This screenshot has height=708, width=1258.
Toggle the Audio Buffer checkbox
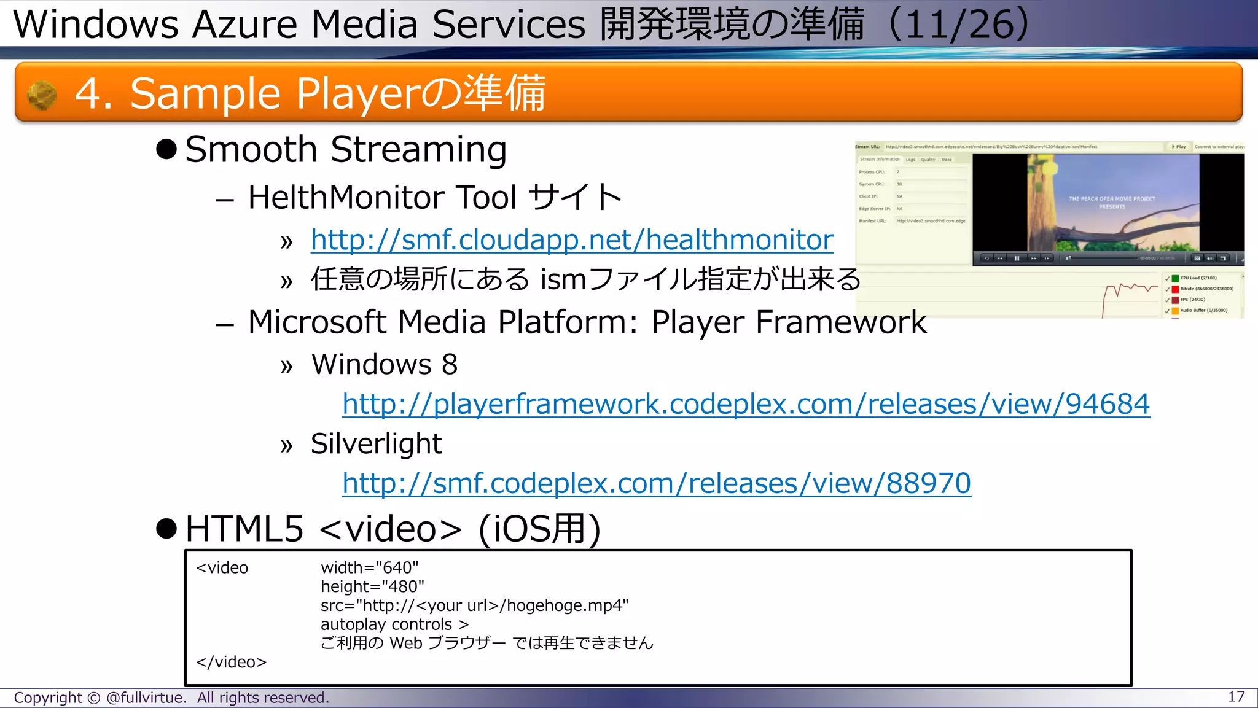[x=1167, y=311]
